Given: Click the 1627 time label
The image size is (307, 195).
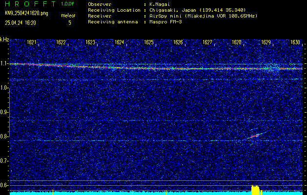Looking at the screenshot, I should (207, 42).
